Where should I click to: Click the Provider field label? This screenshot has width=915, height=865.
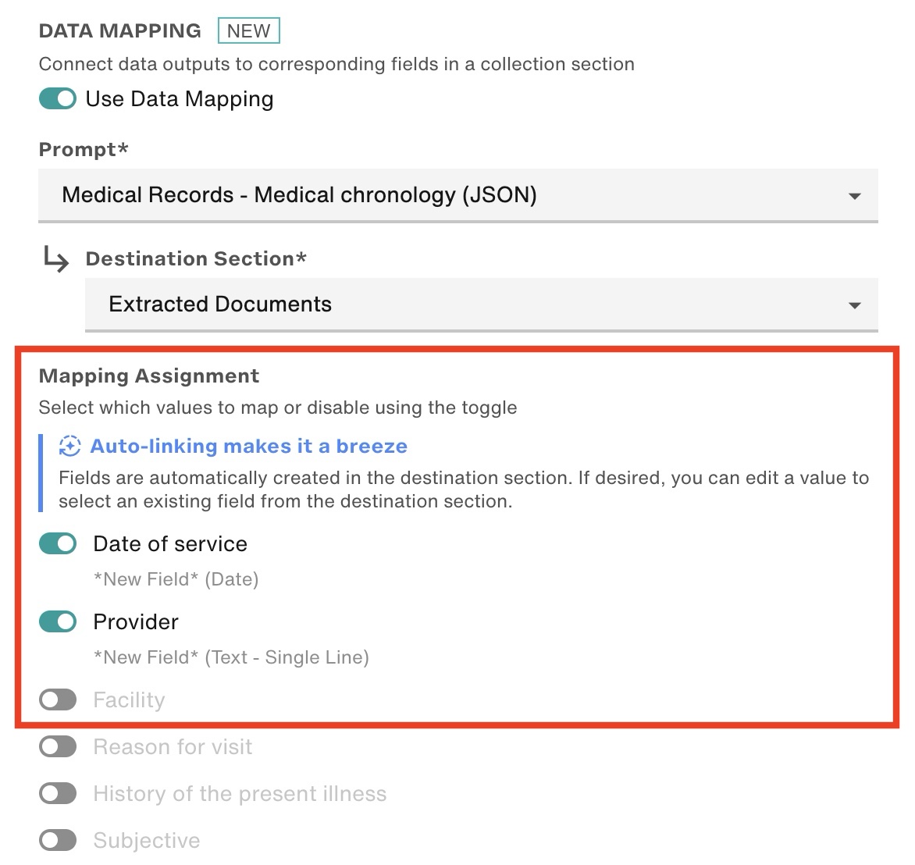(x=136, y=621)
